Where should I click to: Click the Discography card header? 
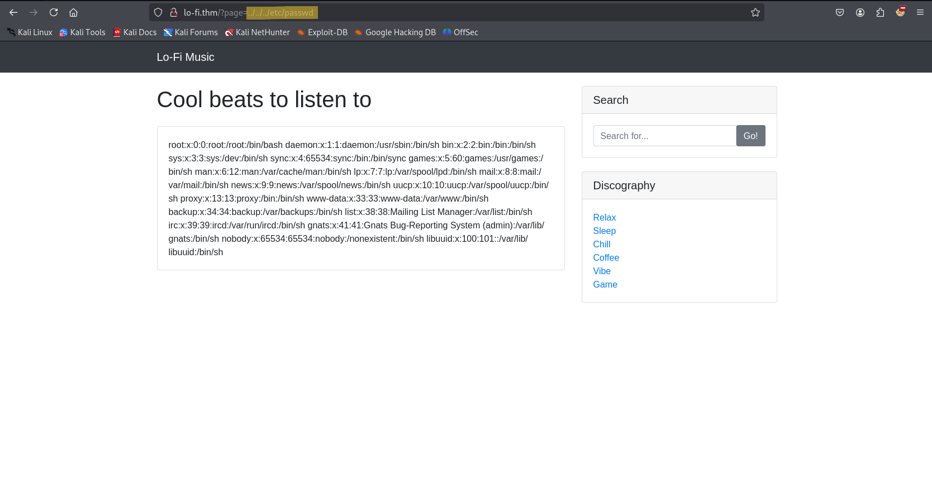point(679,185)
